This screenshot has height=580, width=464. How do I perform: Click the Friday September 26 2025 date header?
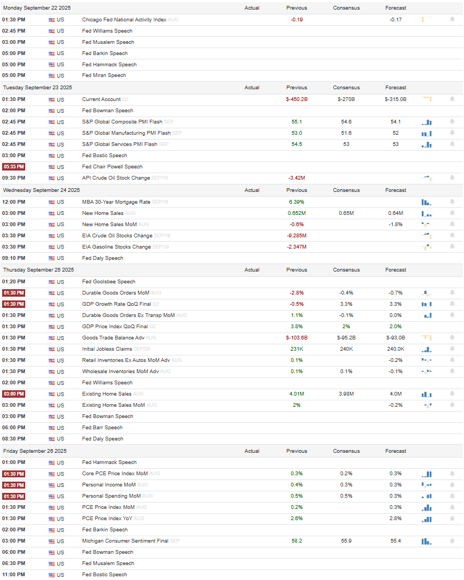click(35, 451)
